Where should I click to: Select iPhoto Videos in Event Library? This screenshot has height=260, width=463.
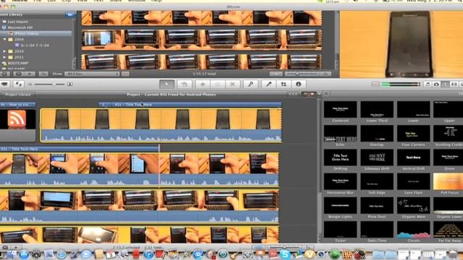tap(26, 33)
